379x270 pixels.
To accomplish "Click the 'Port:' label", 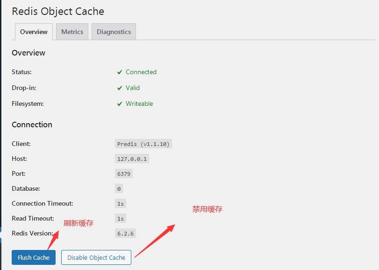I will click(x=19, y=174).
